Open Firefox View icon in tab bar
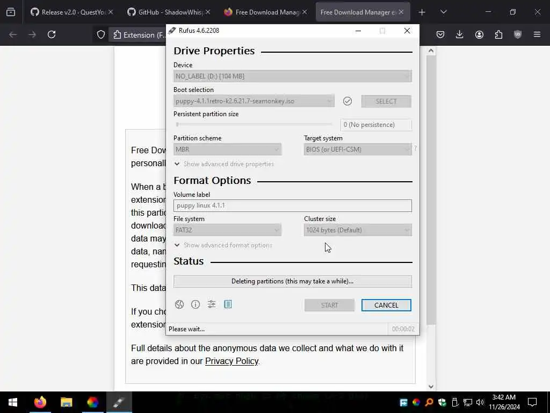Screen dimensions: 550x413 click(x=11, y=12)
